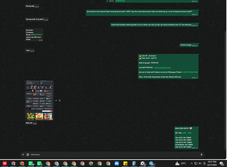Open the emoji picker in message bar
The width and height of the screenshot is (227, 167).
(x=28, y=154)
